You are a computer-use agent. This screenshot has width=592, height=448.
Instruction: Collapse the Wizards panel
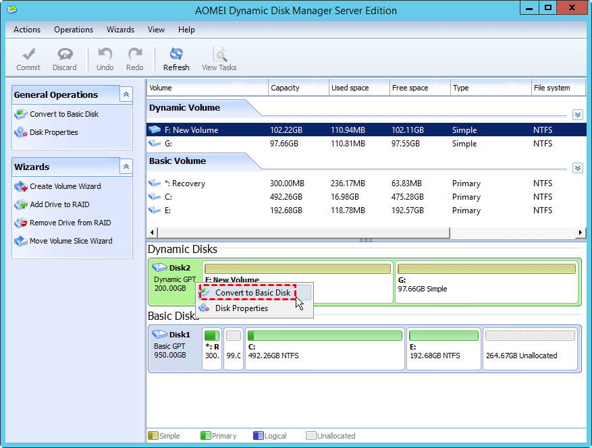126,167
